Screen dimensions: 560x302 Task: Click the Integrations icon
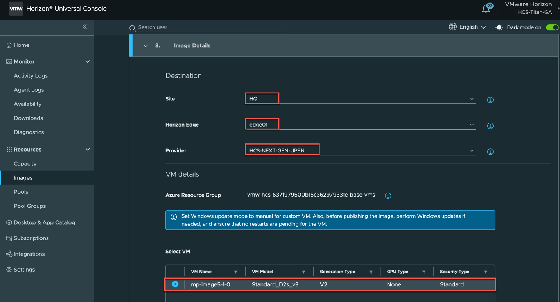point(9,254)
